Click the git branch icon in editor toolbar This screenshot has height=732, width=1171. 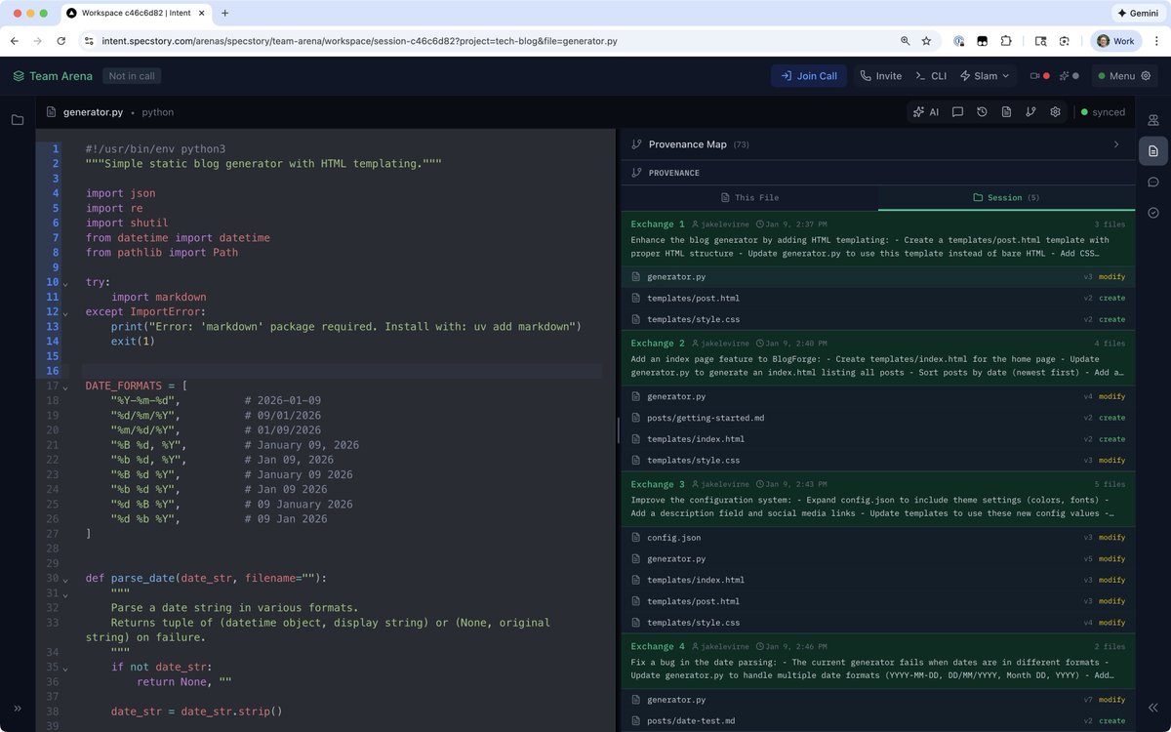1030,112
